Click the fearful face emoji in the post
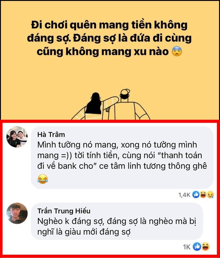The width and height of the screenshot is (220, 258). tap(177, 52)
